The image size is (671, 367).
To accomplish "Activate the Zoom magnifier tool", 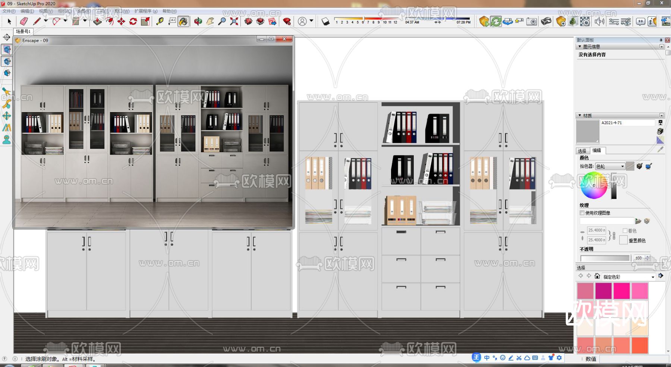I will click(x=222, y=21).
